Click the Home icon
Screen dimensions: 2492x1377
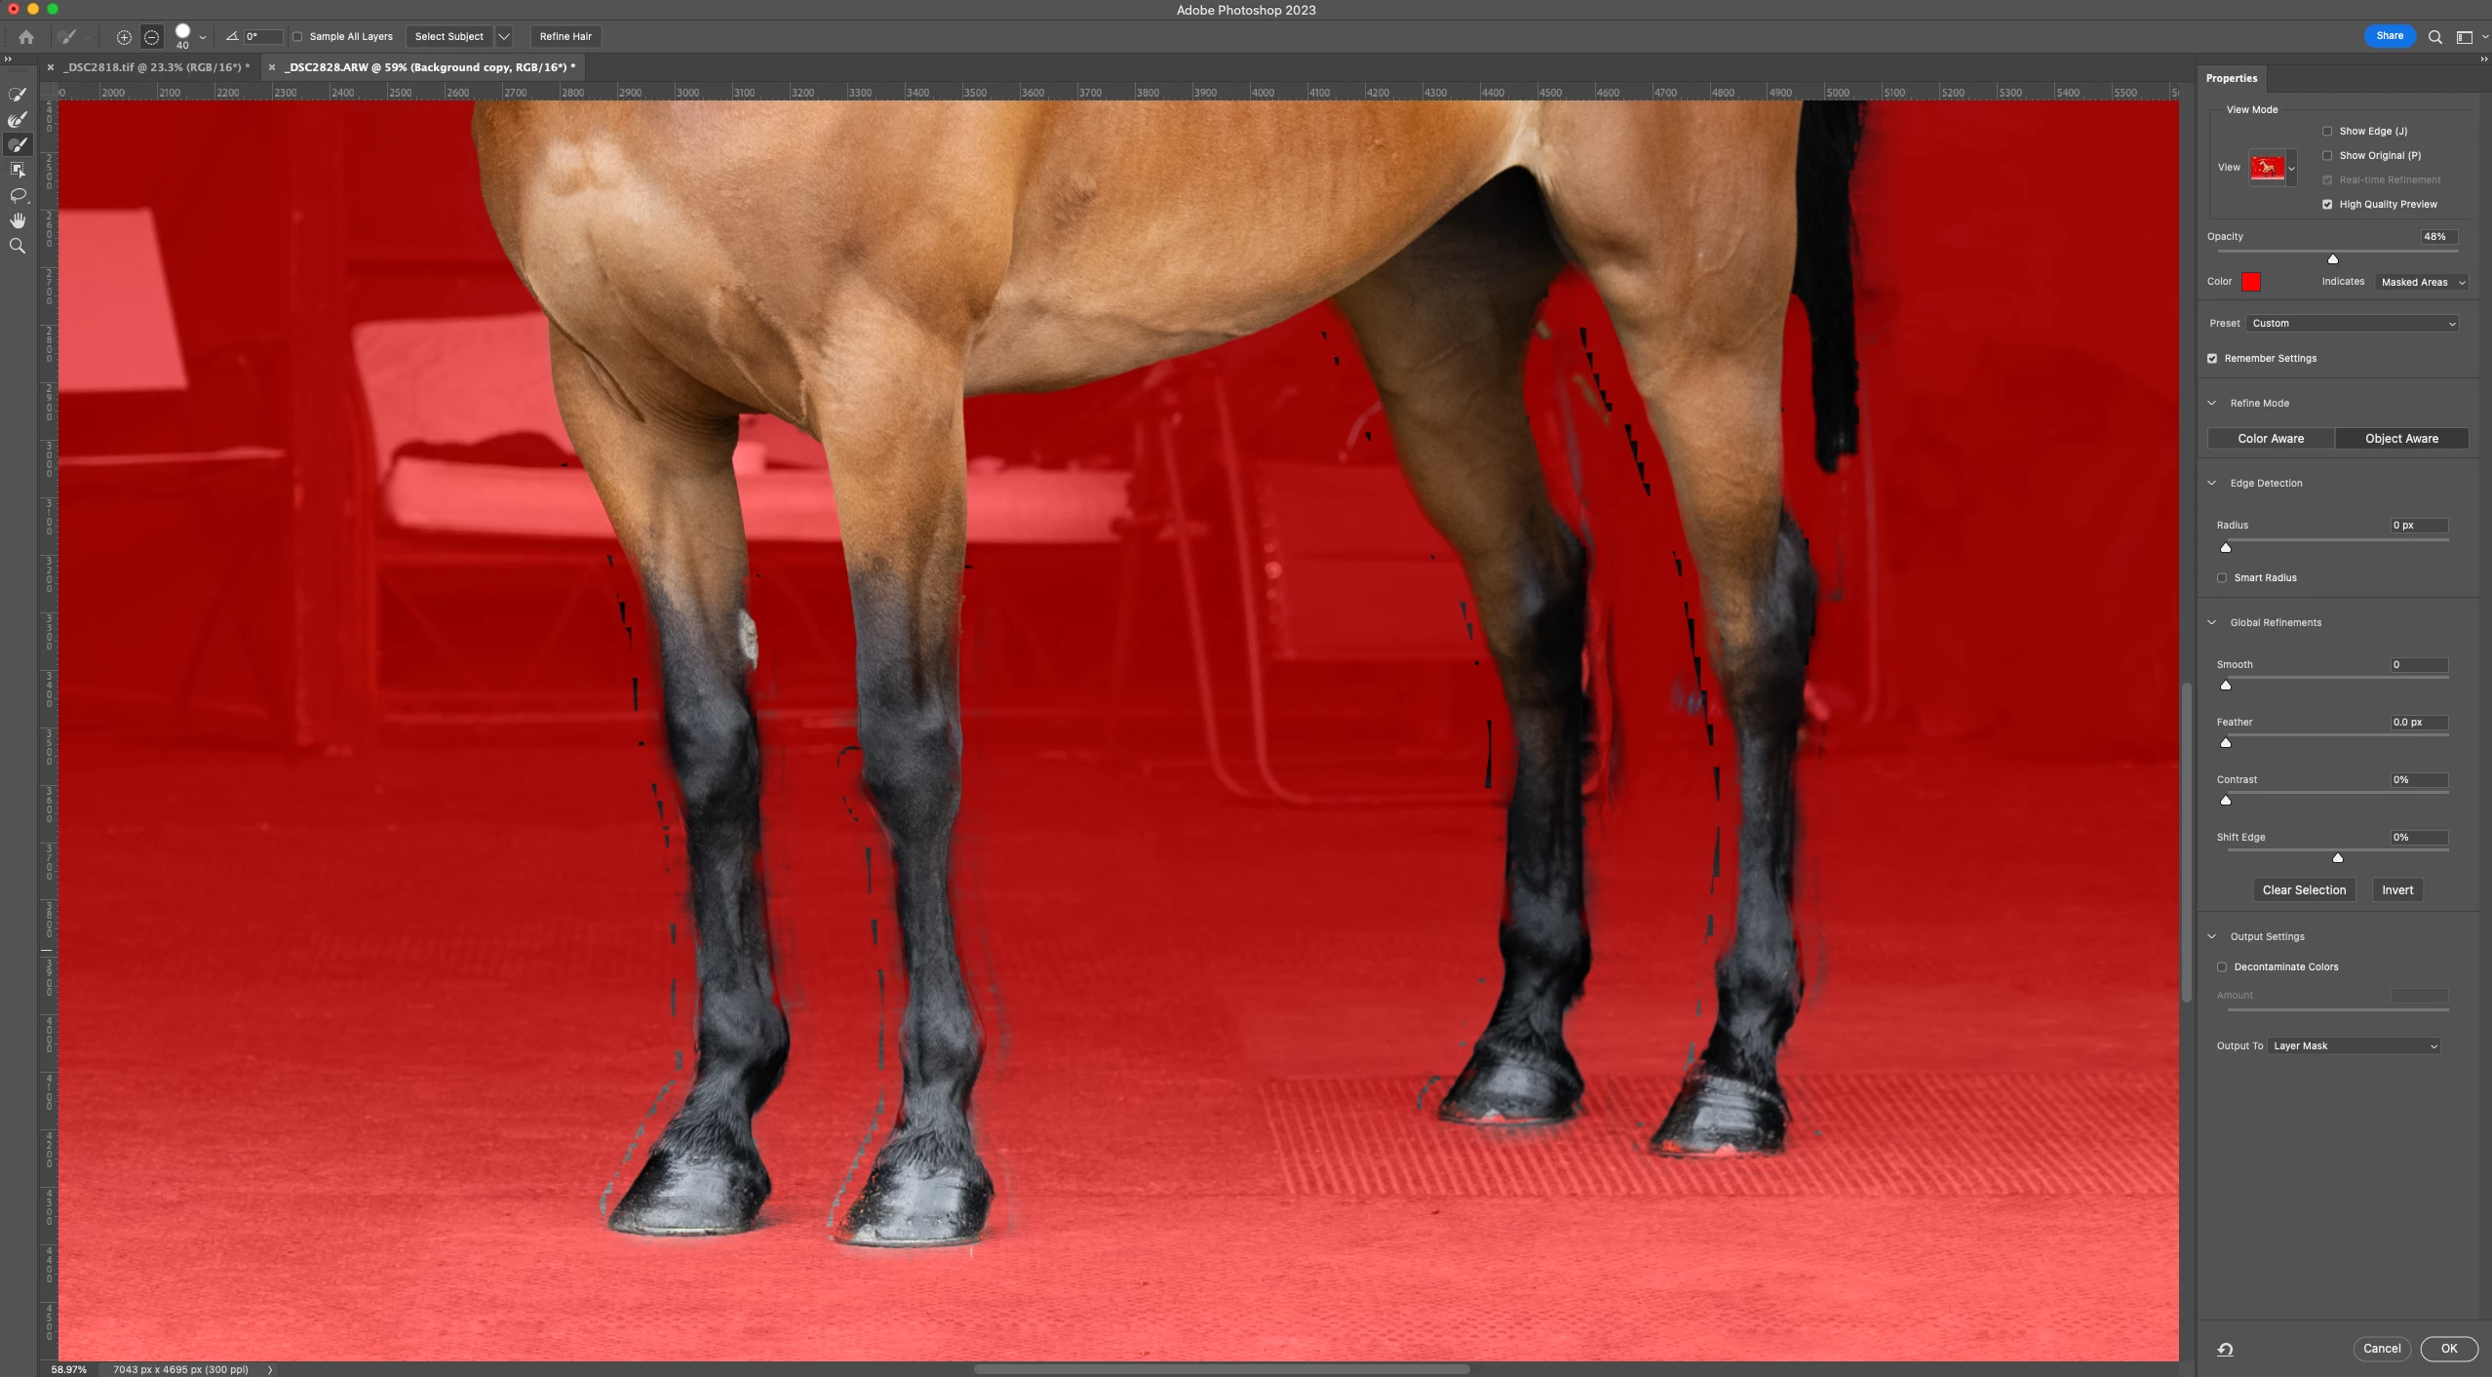(26, 37)
